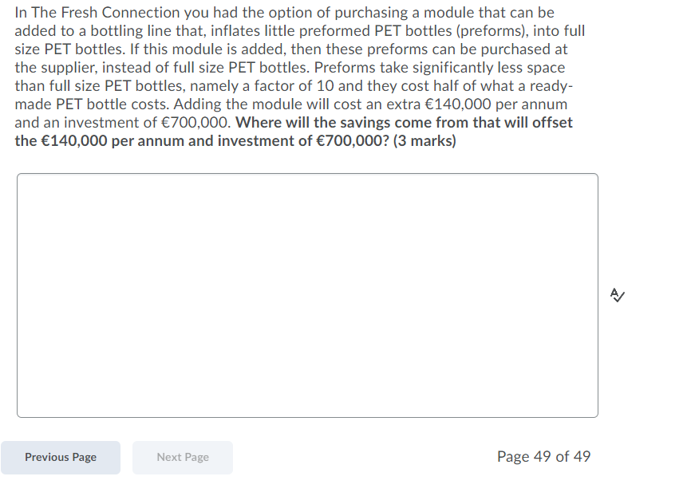Click the bottom border of the response field
The height and width of the screenshot is (496, 687).
(307, 416)
